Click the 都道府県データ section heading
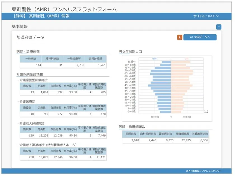The height and width of the screenshot is (176, 235). (30, 37)
